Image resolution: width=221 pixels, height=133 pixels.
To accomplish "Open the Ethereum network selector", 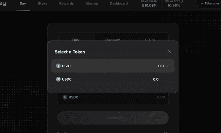I will point(209,3).
